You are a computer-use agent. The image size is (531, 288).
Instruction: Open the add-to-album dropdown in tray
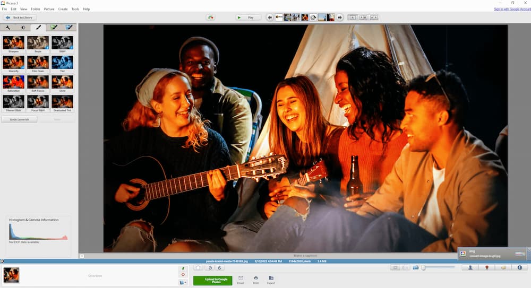pos(183,282)
